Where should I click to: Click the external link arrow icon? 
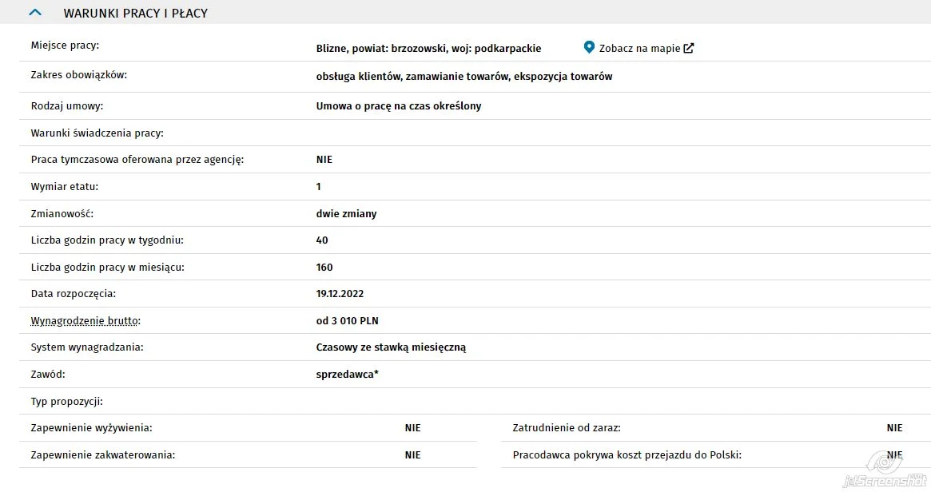tap(689, 48)
